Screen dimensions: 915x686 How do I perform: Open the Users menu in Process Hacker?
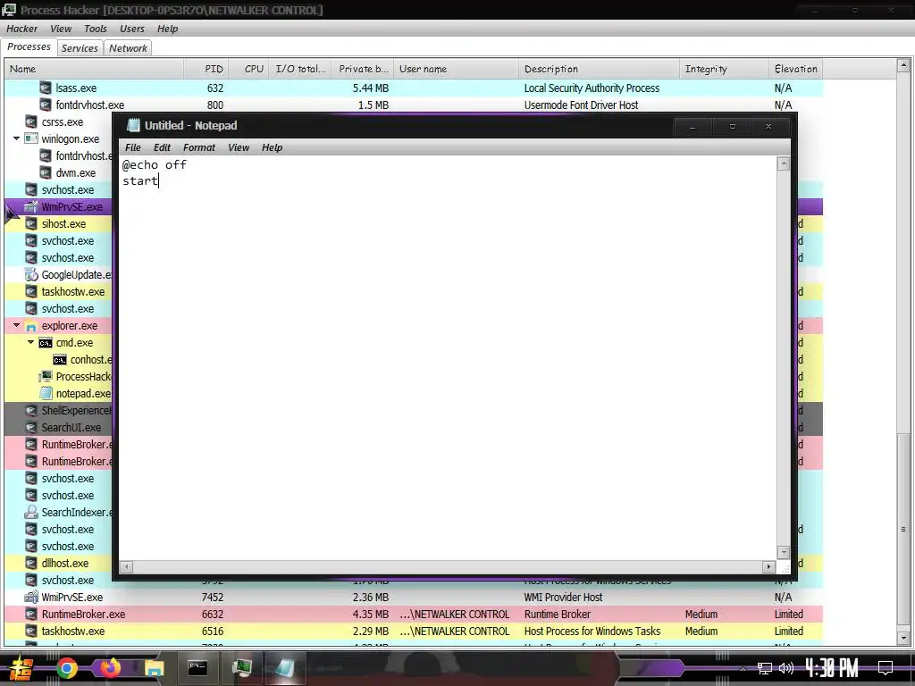pyautogui.click(x=132, y=29)
